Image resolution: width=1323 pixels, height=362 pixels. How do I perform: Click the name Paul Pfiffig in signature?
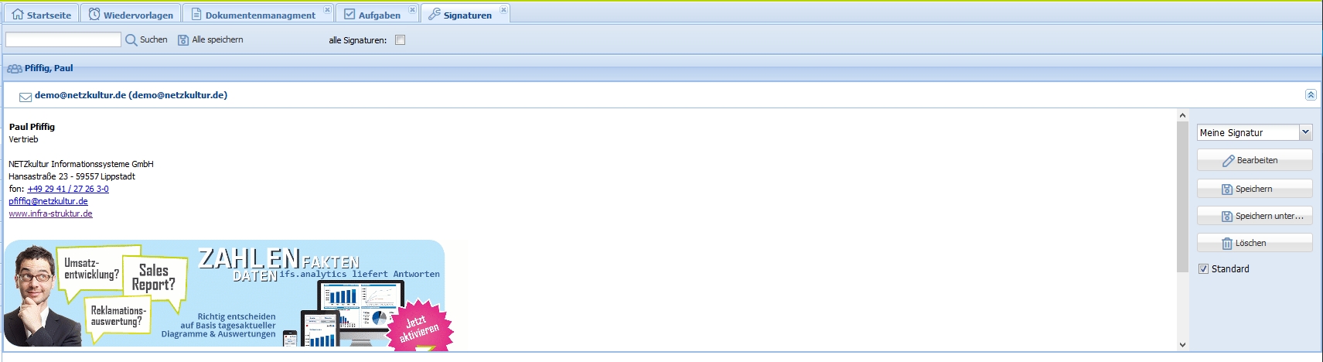pos(32,127)
